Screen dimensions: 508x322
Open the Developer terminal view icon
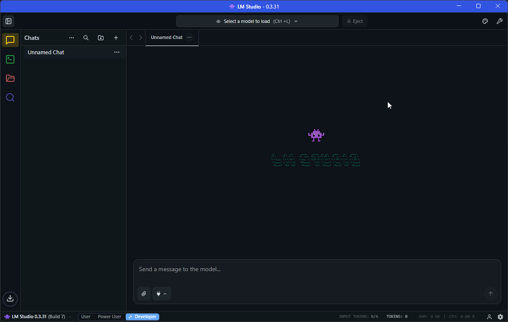(x=10, y=59)
